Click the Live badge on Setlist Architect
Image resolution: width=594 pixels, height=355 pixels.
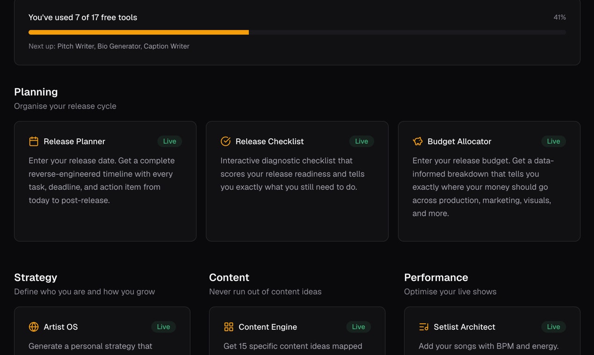click(x=554, y=327)
